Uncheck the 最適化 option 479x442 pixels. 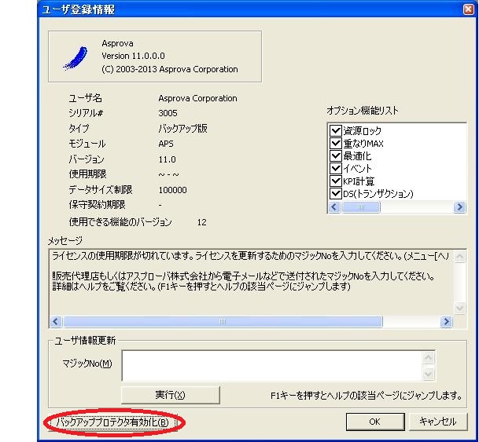(335, 155)
